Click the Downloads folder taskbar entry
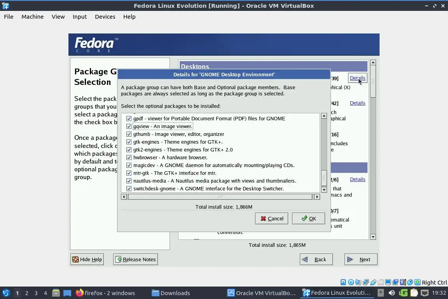 171,293
